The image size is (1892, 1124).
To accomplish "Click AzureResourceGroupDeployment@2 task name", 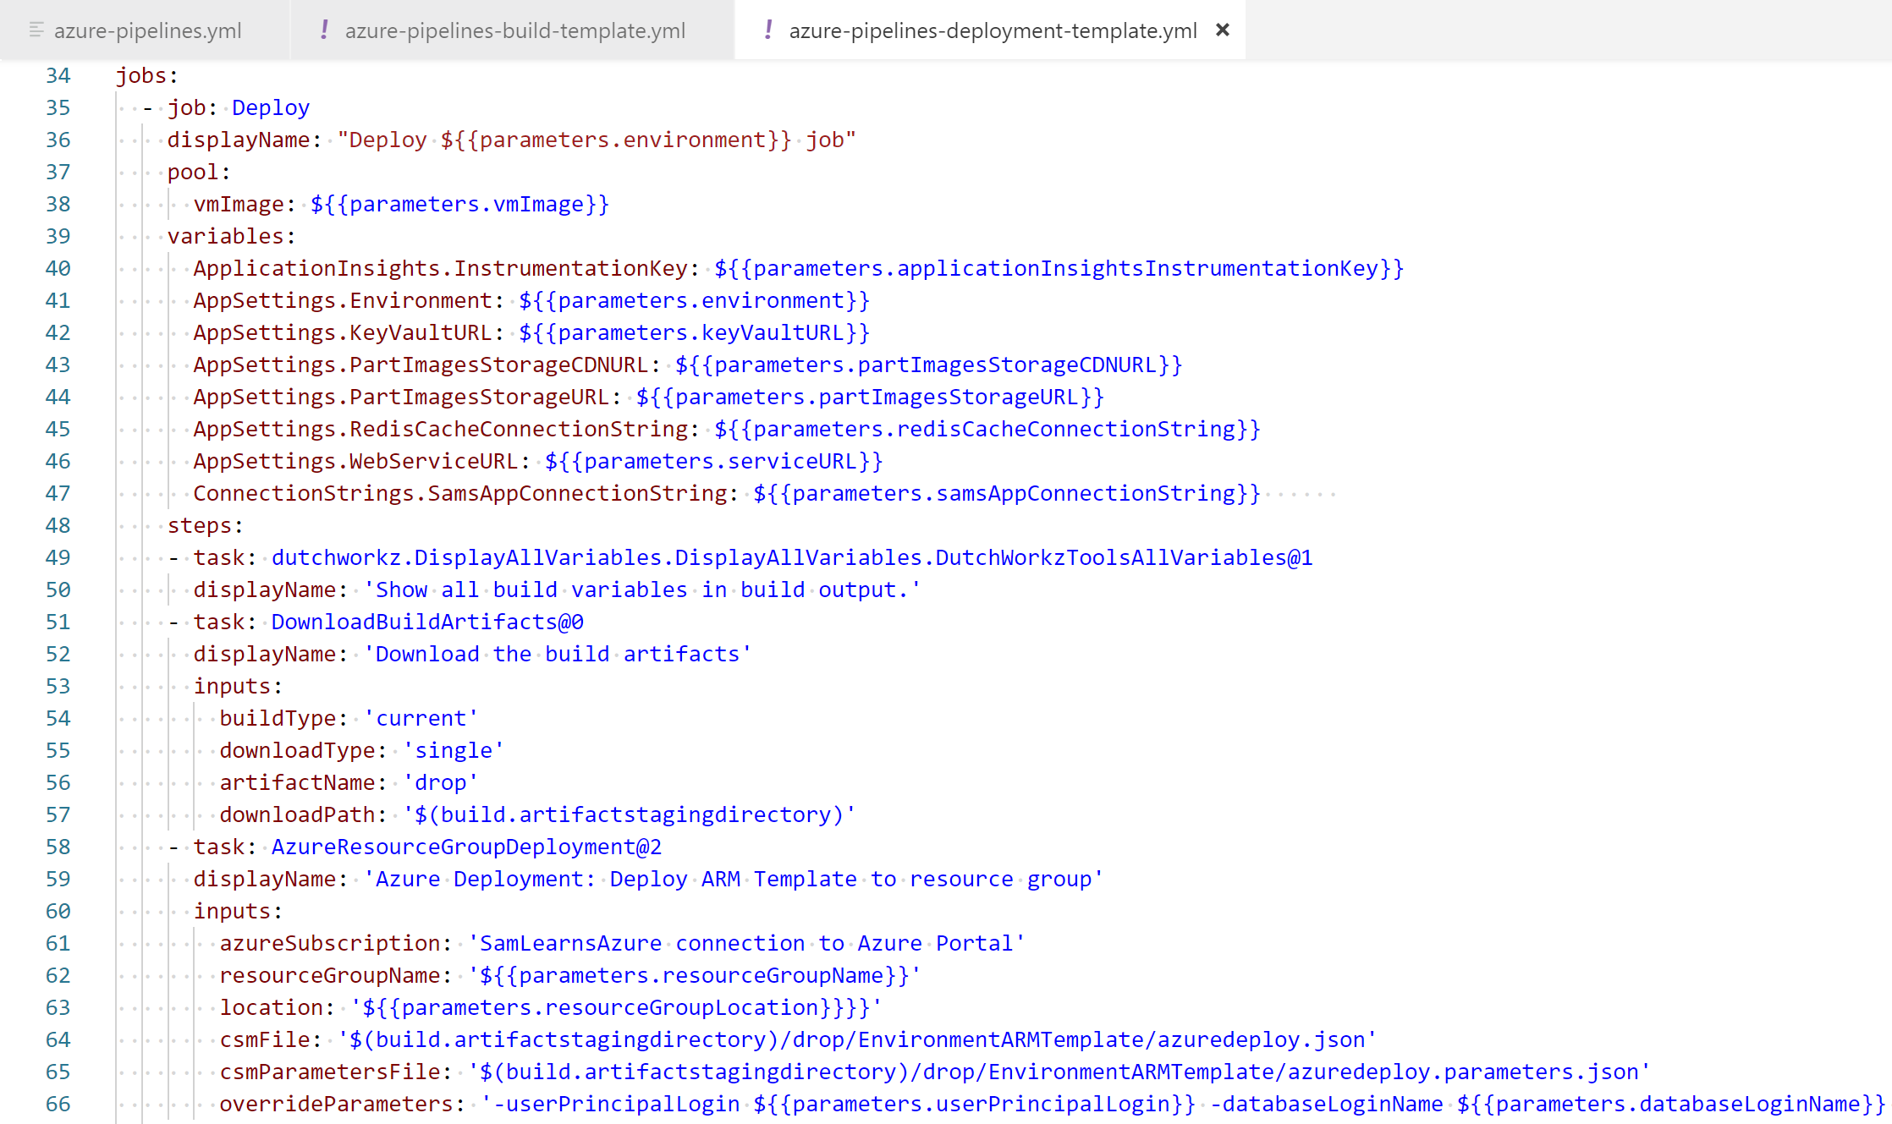I will pos(466,847).
